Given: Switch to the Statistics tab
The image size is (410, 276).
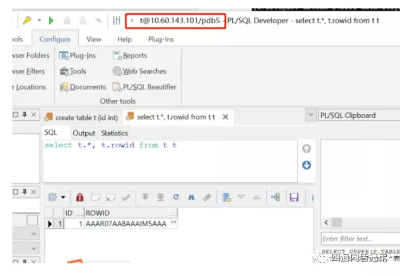Looking at the screenshot, I should [x=115, y=133].
